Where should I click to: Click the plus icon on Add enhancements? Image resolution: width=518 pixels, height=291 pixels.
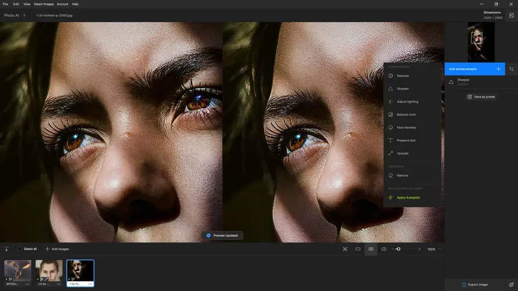point(498,69)
